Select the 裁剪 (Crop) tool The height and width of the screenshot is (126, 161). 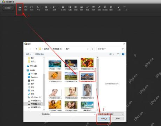[x=46, y=8]
